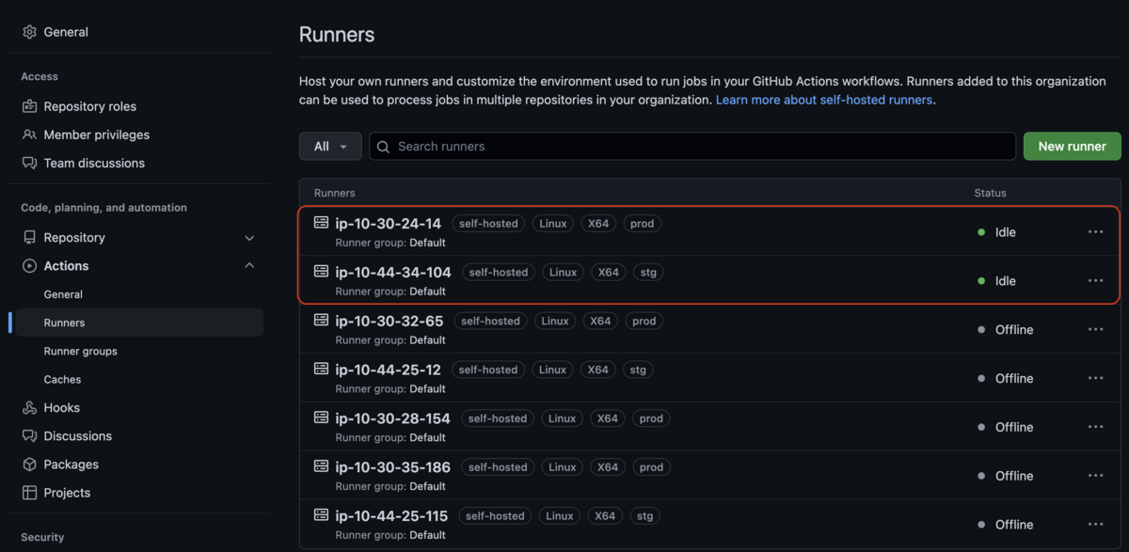Go to Member privileges
This screenshot has width=1129, height=552.
(96, 134)
